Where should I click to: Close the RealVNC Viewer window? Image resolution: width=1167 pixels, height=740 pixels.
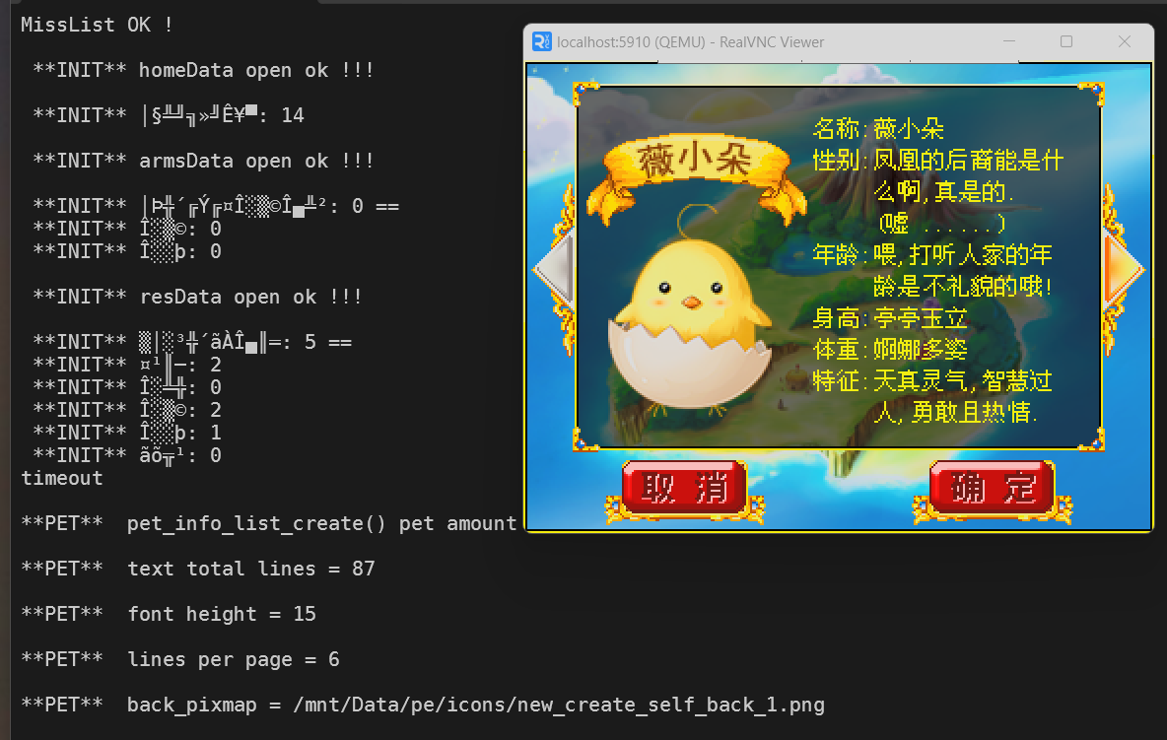tap(1125, 41)
